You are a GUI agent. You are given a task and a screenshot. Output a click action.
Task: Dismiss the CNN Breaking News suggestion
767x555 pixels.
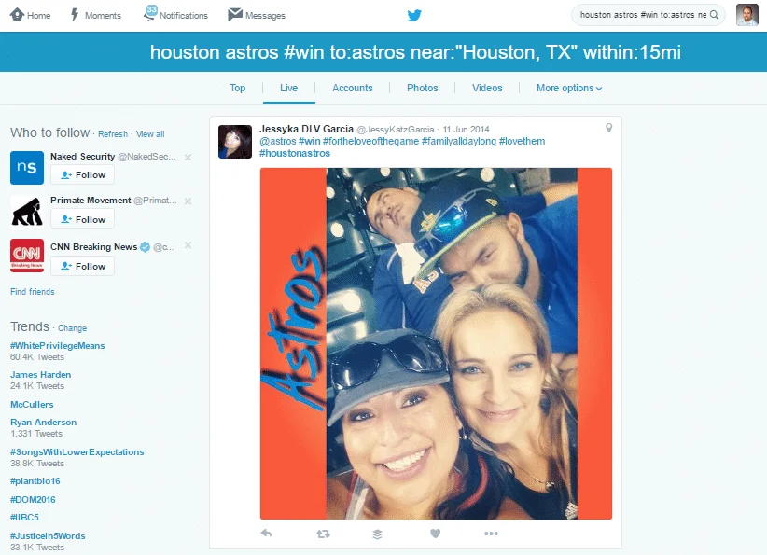pos(188,245)
